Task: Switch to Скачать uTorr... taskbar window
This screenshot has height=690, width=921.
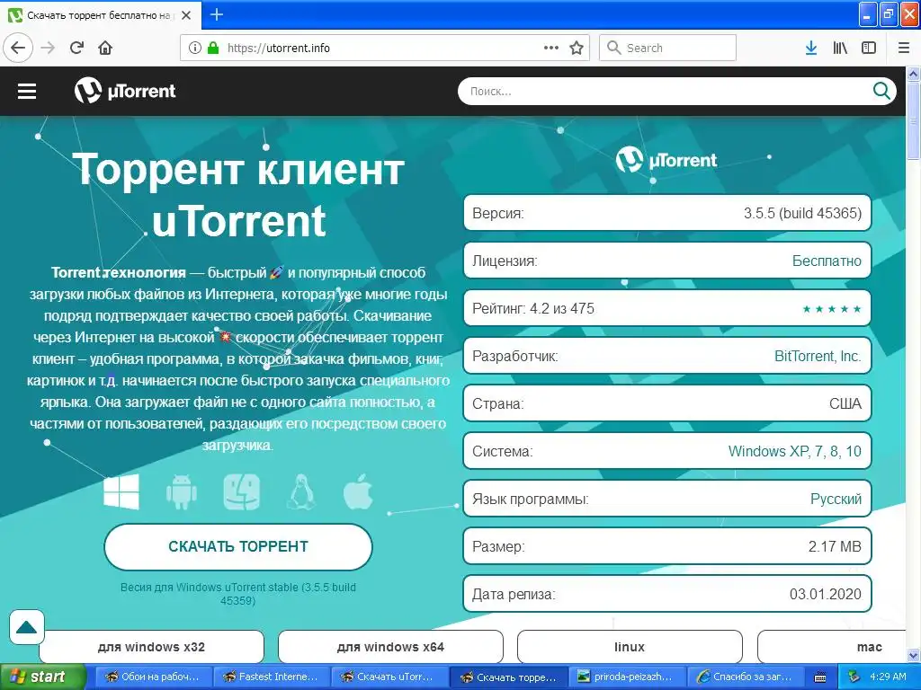Action: click(x=389, y=677)
